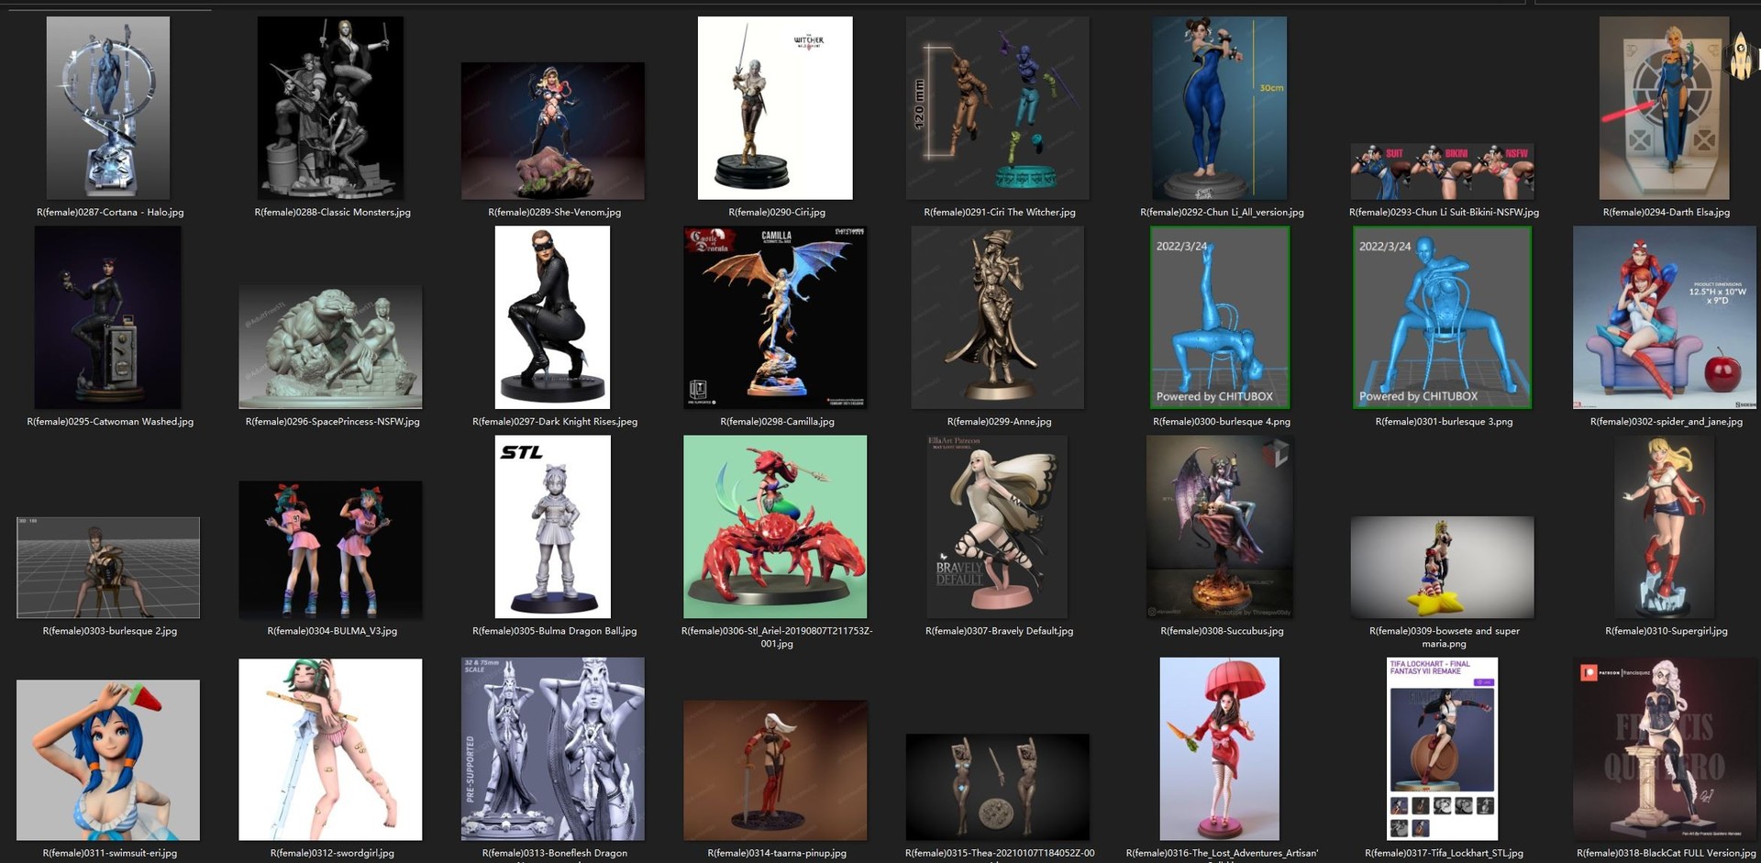Open the spider_and_jane thumbnail
This screenshot has width=1761, height=863.
[x=1665, y=317]
